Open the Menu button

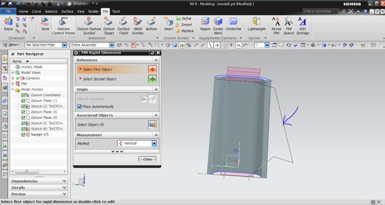click(x=11, y=45)
